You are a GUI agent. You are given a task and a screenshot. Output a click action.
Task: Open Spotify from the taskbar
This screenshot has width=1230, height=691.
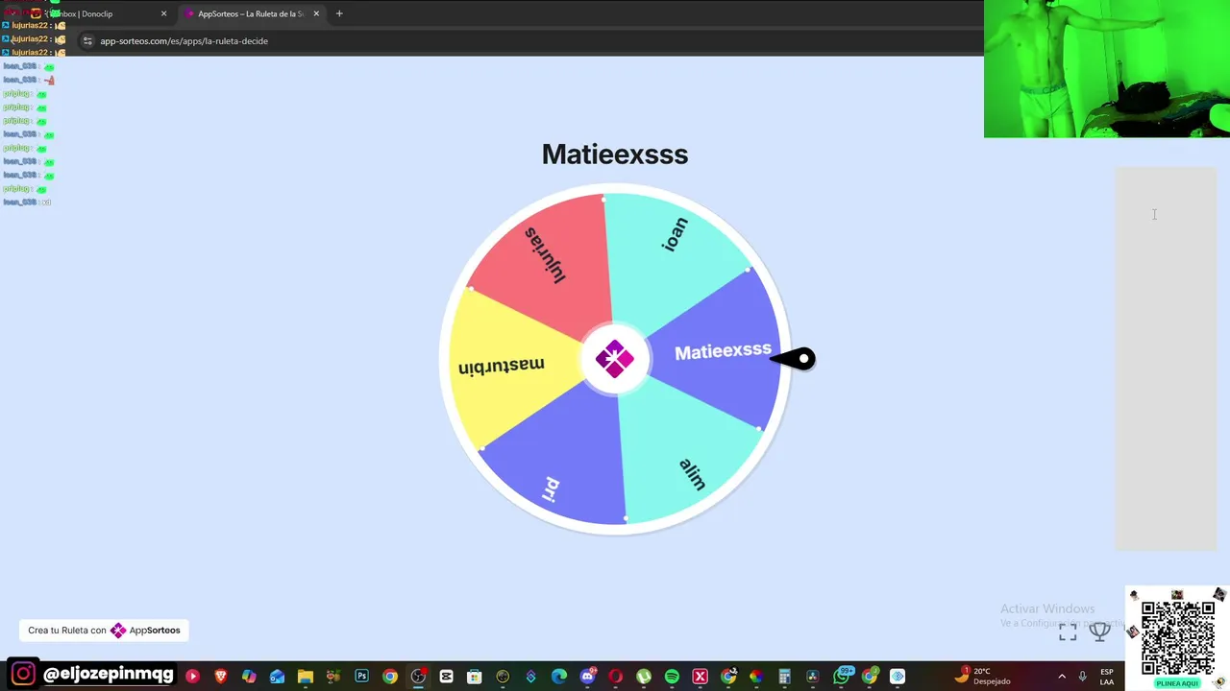(x=672, y=677)
